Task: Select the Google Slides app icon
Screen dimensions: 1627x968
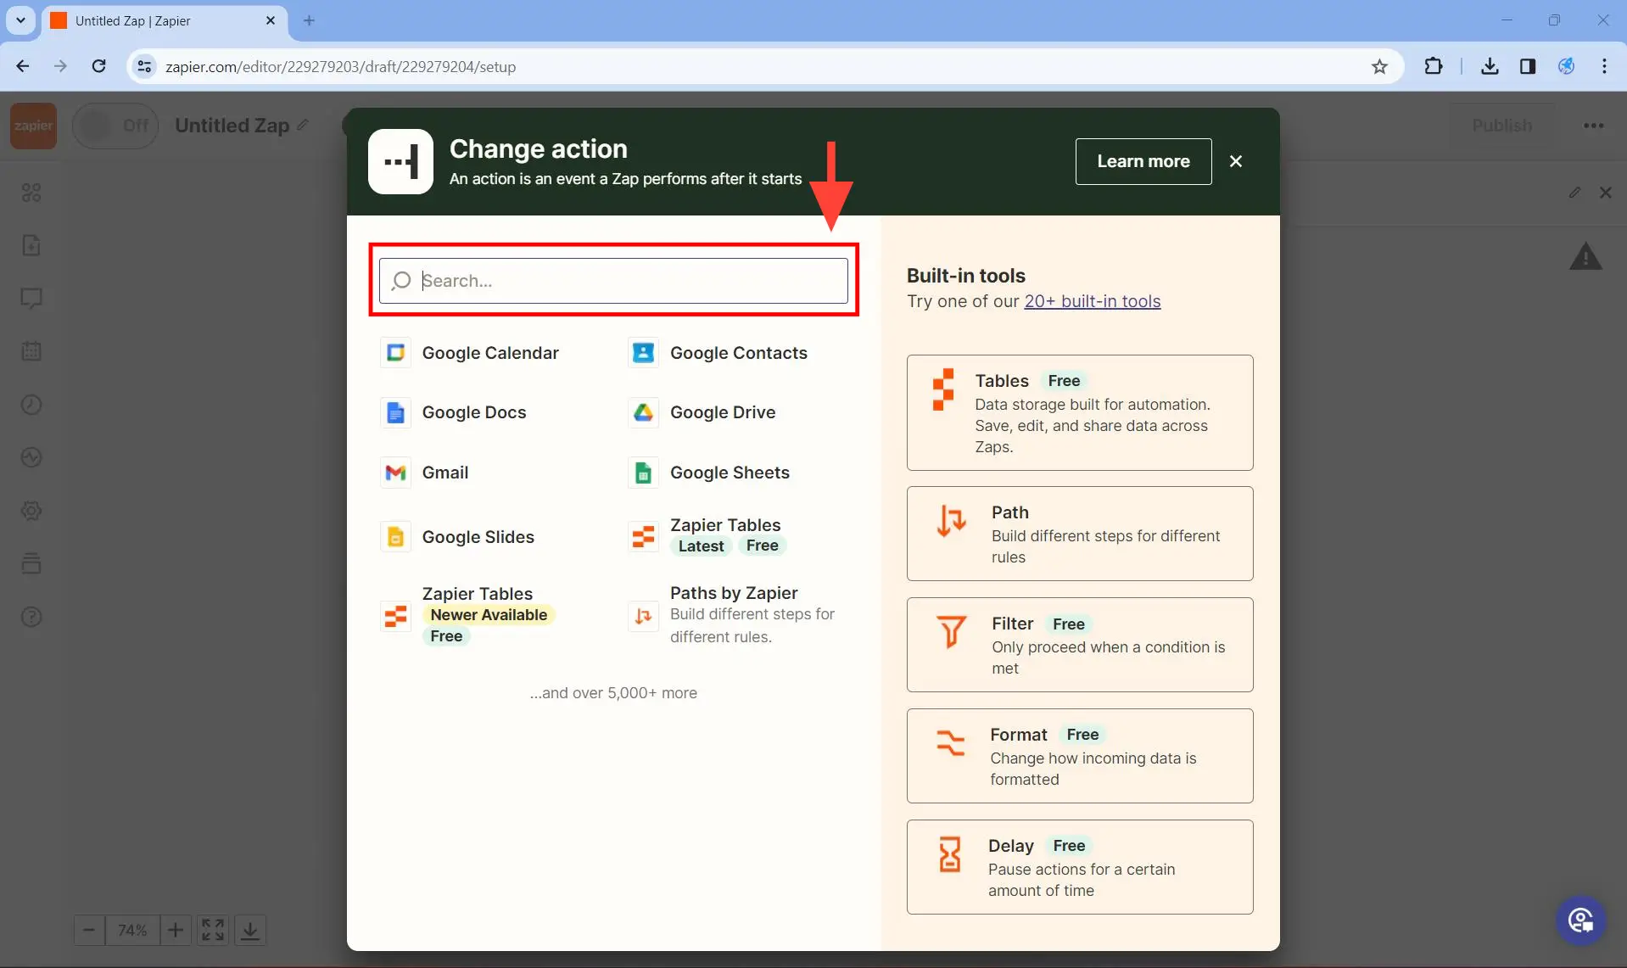Action: coord(395,537)
